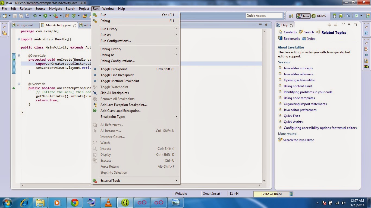
Task: Click the Save All toolbar icon
Action: (x=21, y=16)
